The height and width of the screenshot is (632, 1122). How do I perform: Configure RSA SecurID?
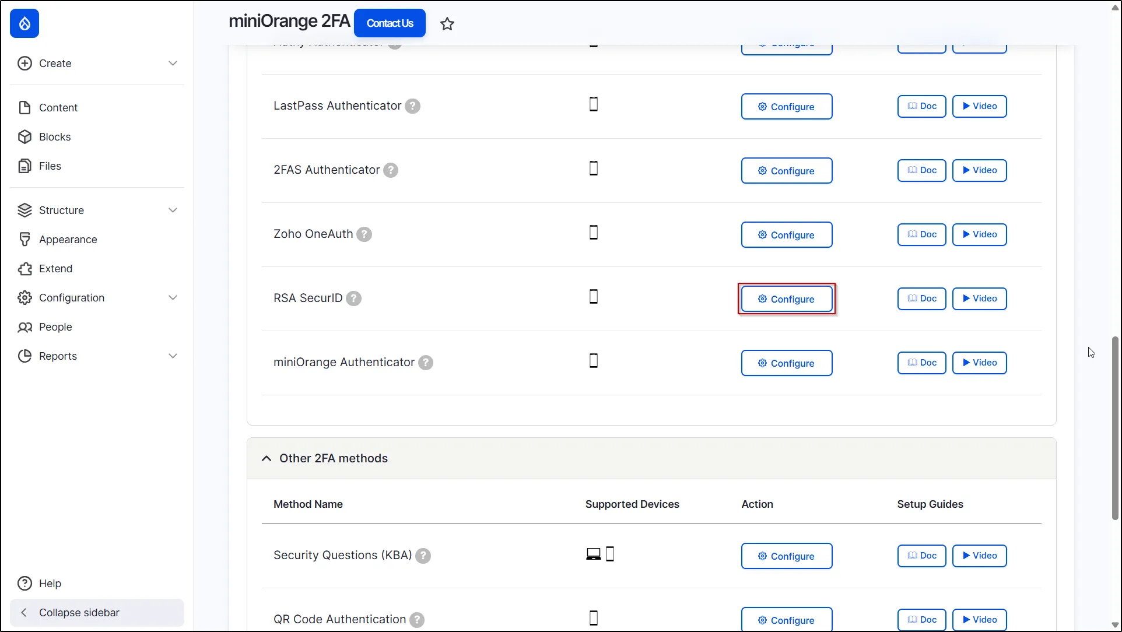787,299
